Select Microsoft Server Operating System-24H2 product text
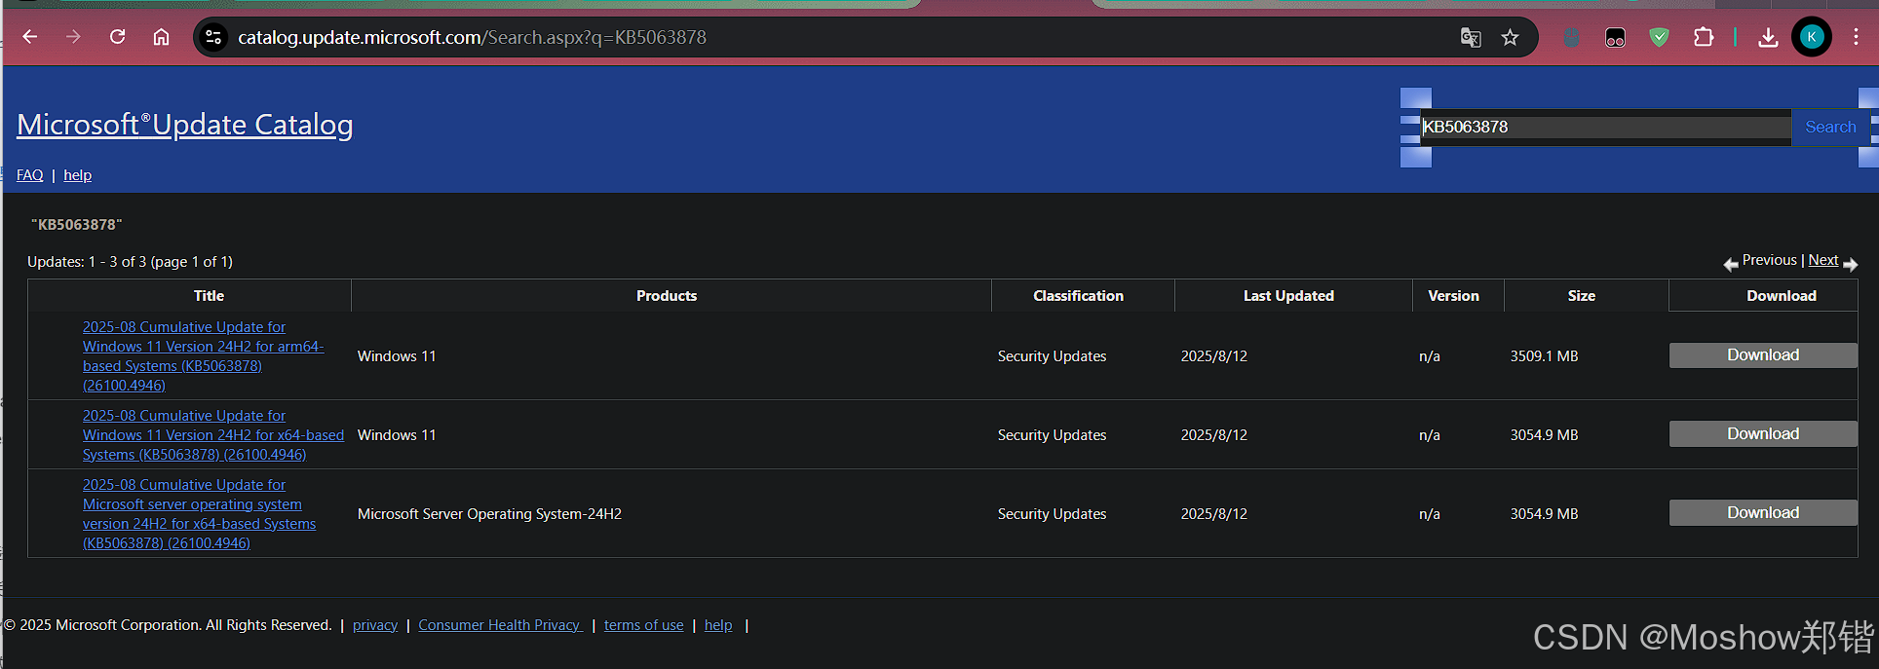This screenshot has height=669, width=1879. pos(489,514)
